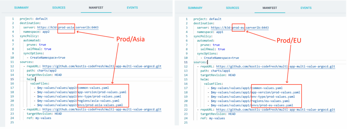Click 'CreateNamespace=true' in right manifest
The width and height of the screenshot is (347, 129).
pos(221,58)
